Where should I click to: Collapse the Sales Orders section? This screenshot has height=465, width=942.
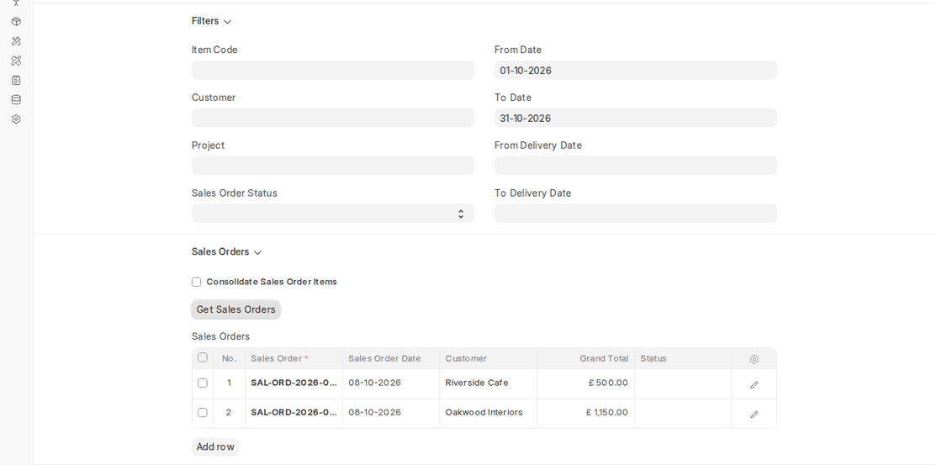pos(226,251)
